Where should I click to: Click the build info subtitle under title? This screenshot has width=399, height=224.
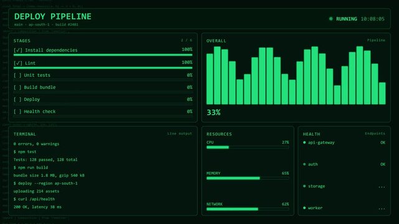point(46,25)
